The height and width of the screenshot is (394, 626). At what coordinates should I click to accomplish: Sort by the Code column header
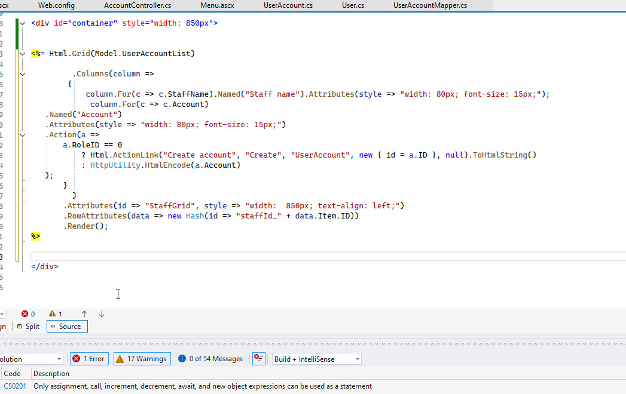pos(12,374)
